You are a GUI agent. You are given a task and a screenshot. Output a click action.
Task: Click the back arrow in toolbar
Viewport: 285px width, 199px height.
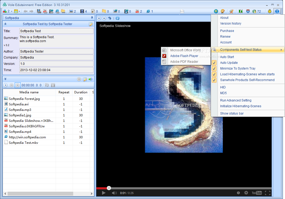click(x=25, y=12)
